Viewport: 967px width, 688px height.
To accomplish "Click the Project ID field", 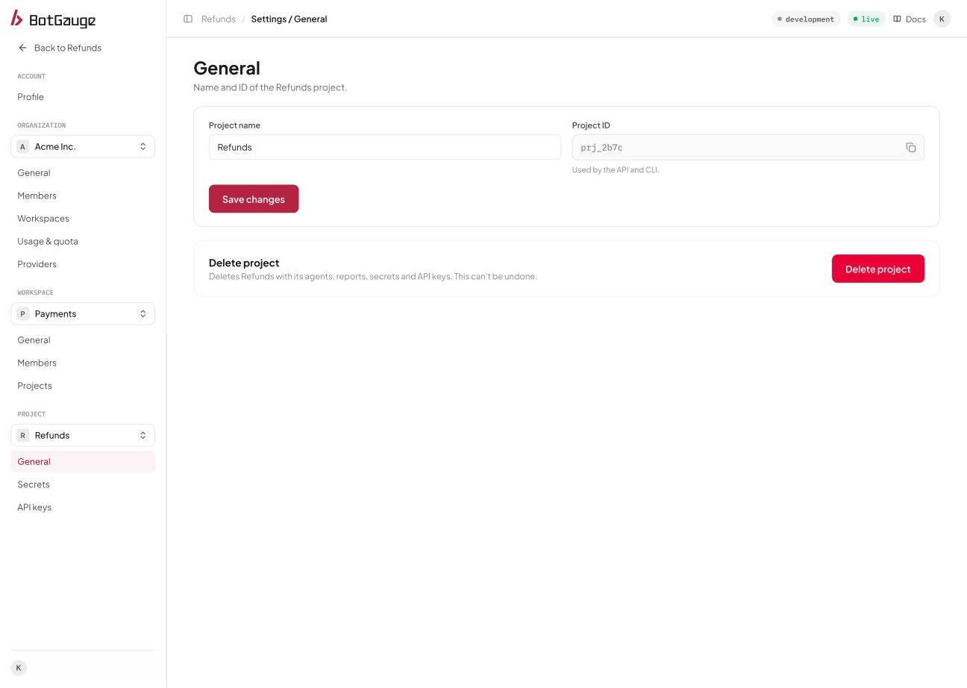I will 748,147.
